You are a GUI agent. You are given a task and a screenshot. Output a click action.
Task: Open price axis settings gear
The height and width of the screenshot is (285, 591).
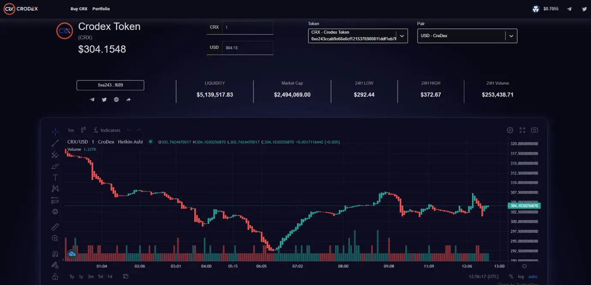coord(525,266)
